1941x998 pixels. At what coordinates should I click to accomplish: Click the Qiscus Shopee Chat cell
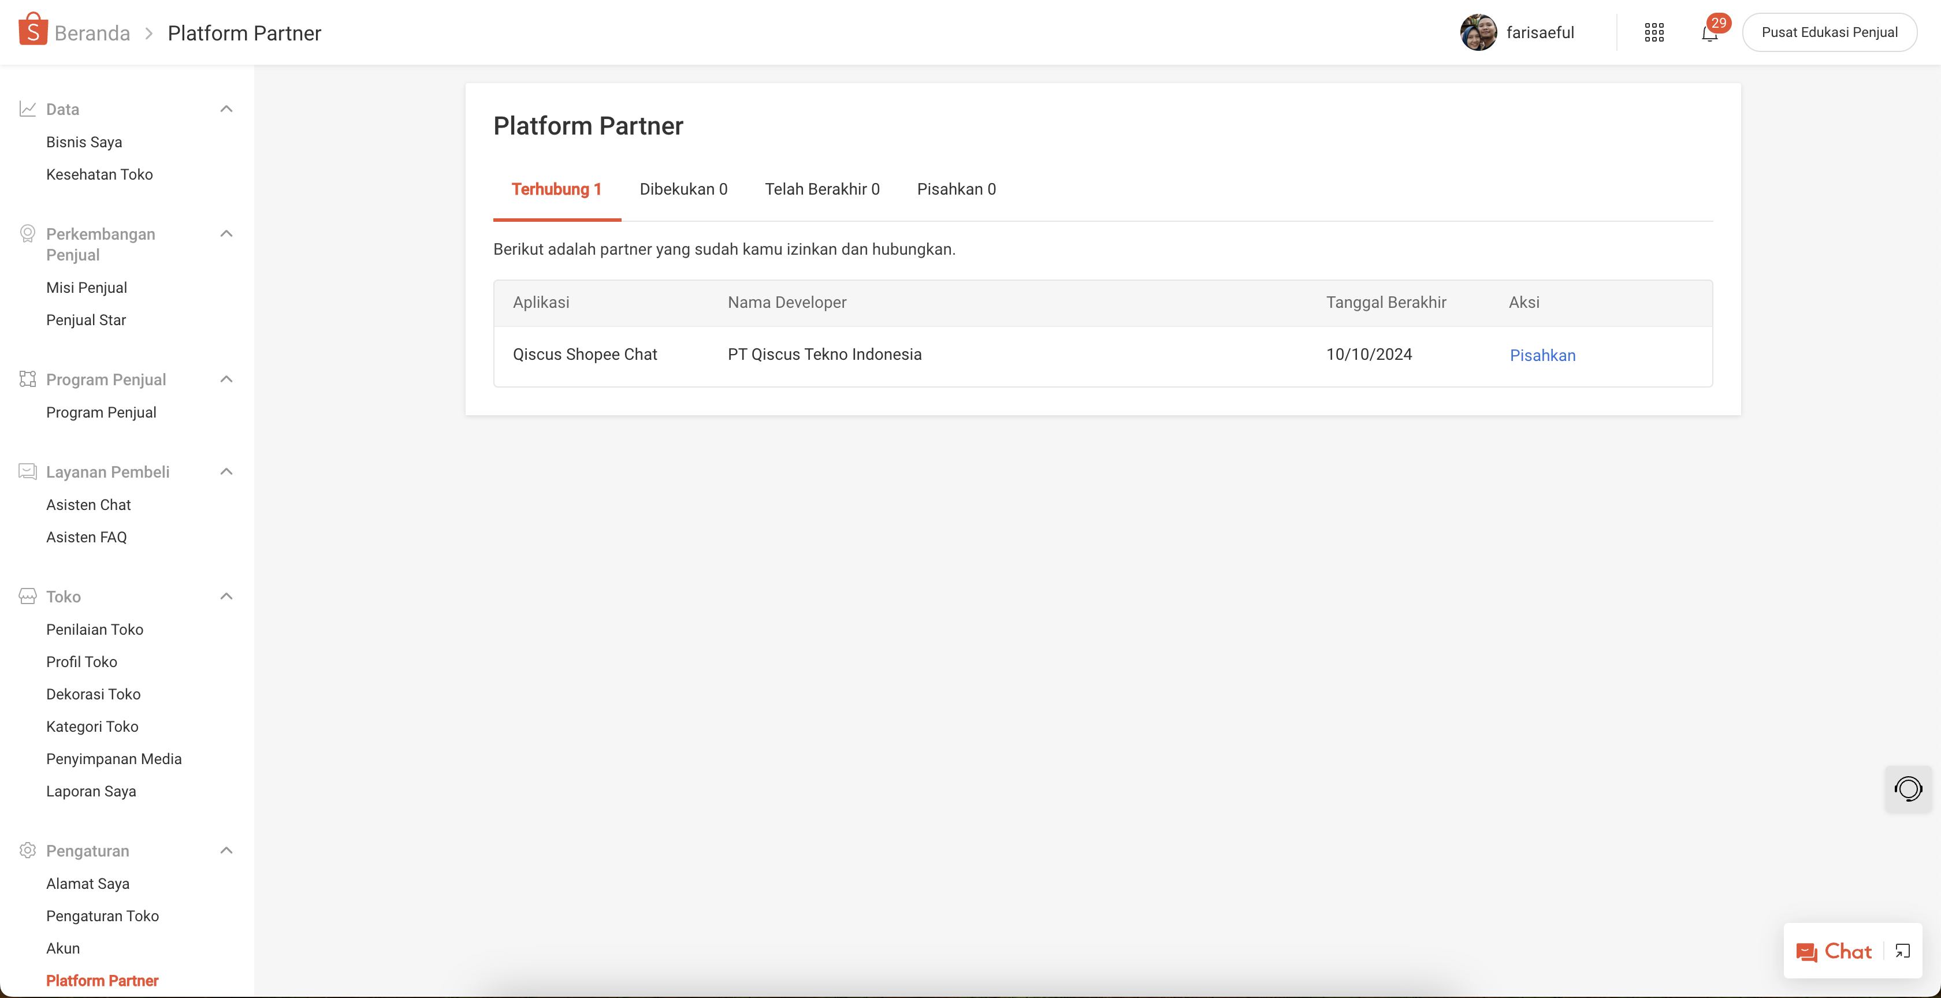585,355
